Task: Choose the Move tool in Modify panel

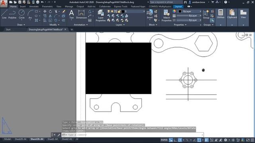Action: 45,12
